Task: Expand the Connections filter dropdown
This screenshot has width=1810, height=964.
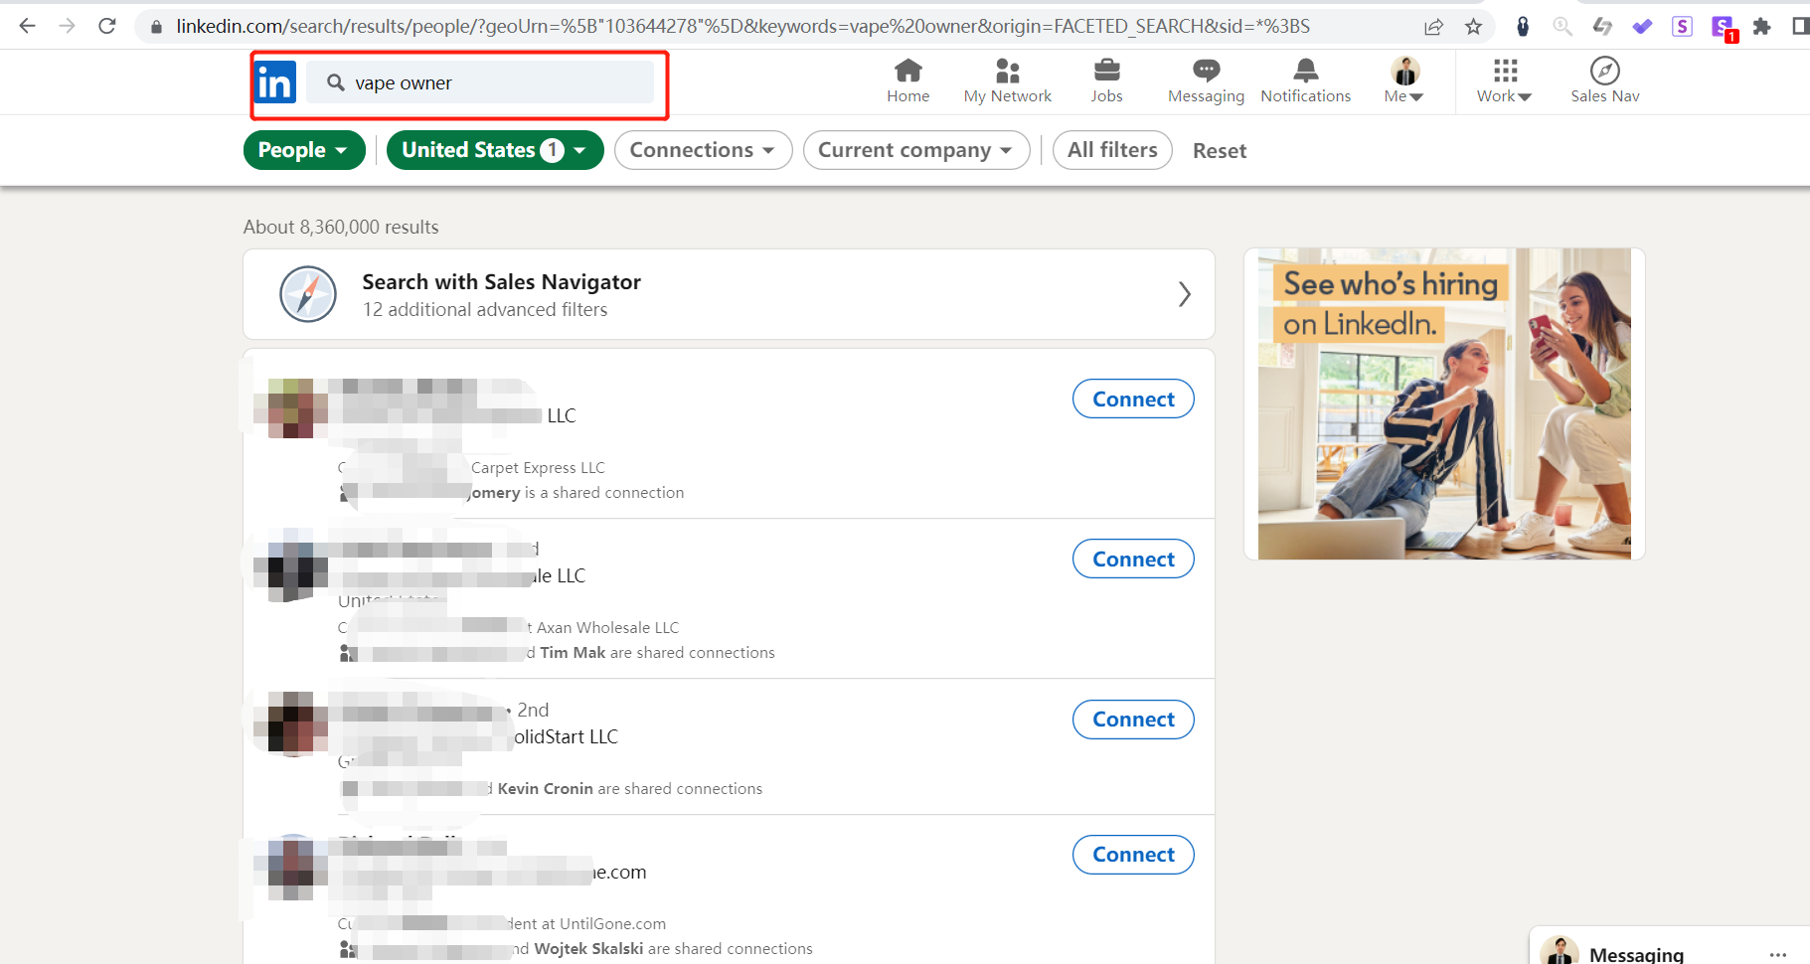Action: 703,150
